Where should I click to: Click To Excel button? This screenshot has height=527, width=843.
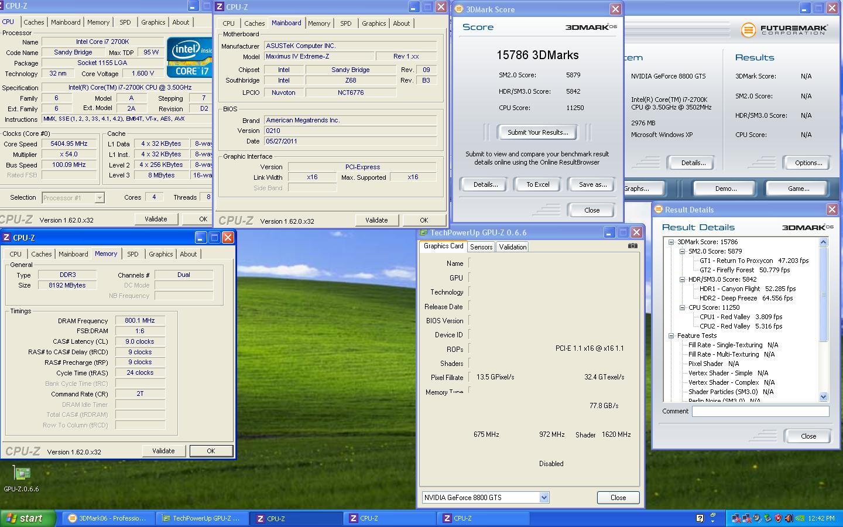(x=537, y=184)
